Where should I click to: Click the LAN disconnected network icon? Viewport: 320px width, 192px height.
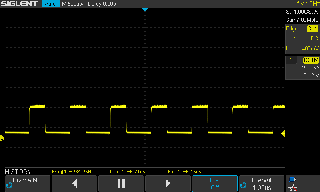[293, 188]
